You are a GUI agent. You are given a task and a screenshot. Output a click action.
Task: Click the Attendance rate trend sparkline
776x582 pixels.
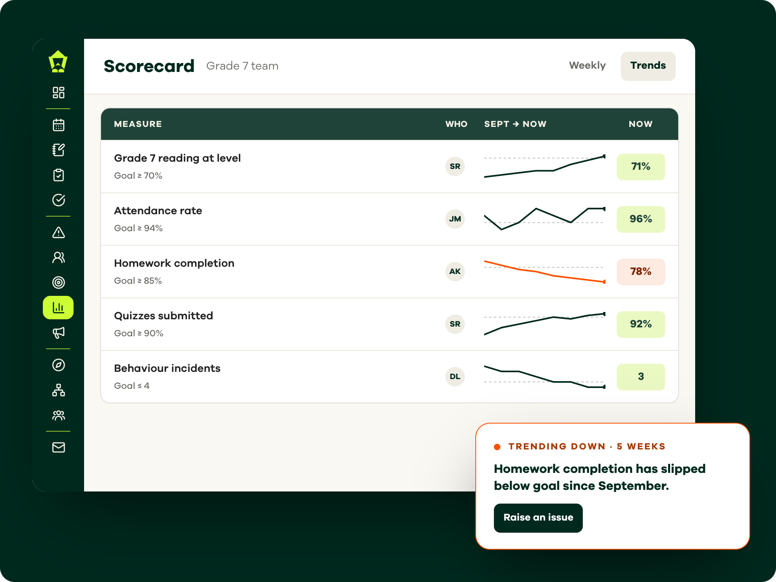tap(544, 219)
